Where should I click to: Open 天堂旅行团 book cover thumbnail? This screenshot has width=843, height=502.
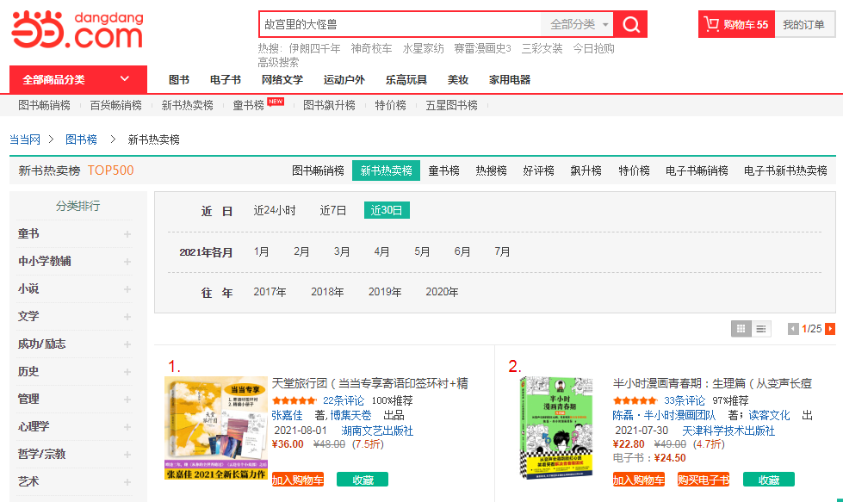[215, 428]
